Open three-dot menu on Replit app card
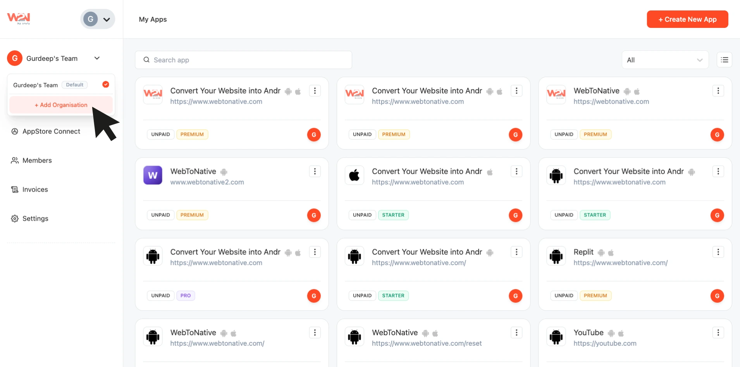The image size is (740, 367). pyautogui.click(x=718, y=252)
